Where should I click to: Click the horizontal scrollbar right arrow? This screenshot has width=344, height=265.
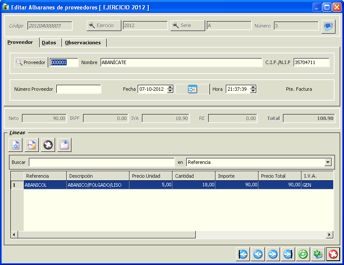tap(329, 234)
